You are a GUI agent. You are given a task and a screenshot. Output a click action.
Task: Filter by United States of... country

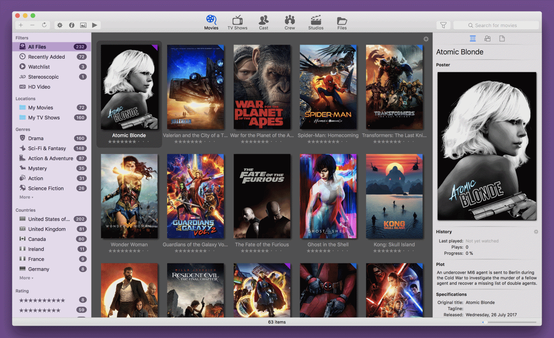pos(52,219)
